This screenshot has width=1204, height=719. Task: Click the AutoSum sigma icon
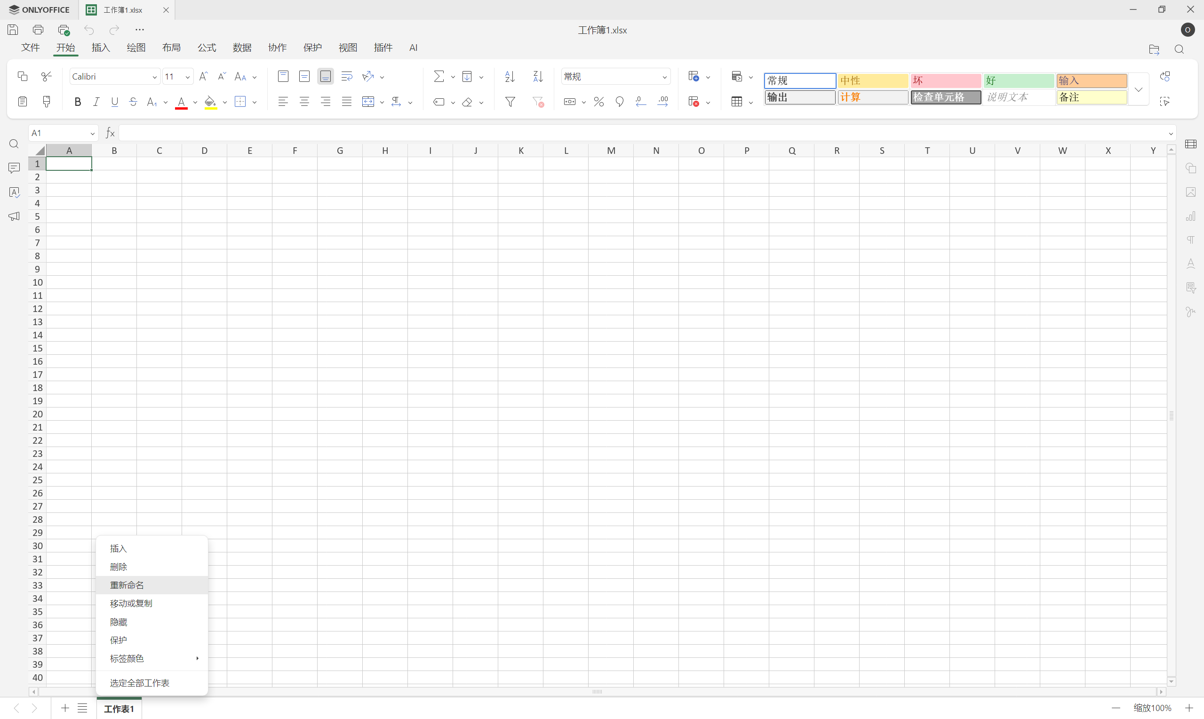tap(439, 77)
